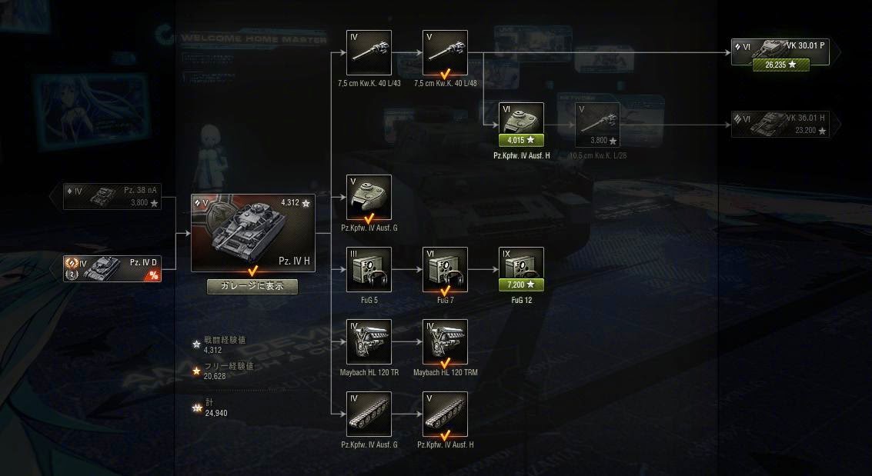Select the FuG 5 radio module
Viewport: 872px width, 476px height.
pos(369,269)
